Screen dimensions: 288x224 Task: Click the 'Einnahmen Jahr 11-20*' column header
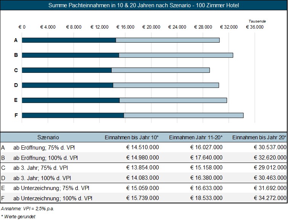click(196, 137)
